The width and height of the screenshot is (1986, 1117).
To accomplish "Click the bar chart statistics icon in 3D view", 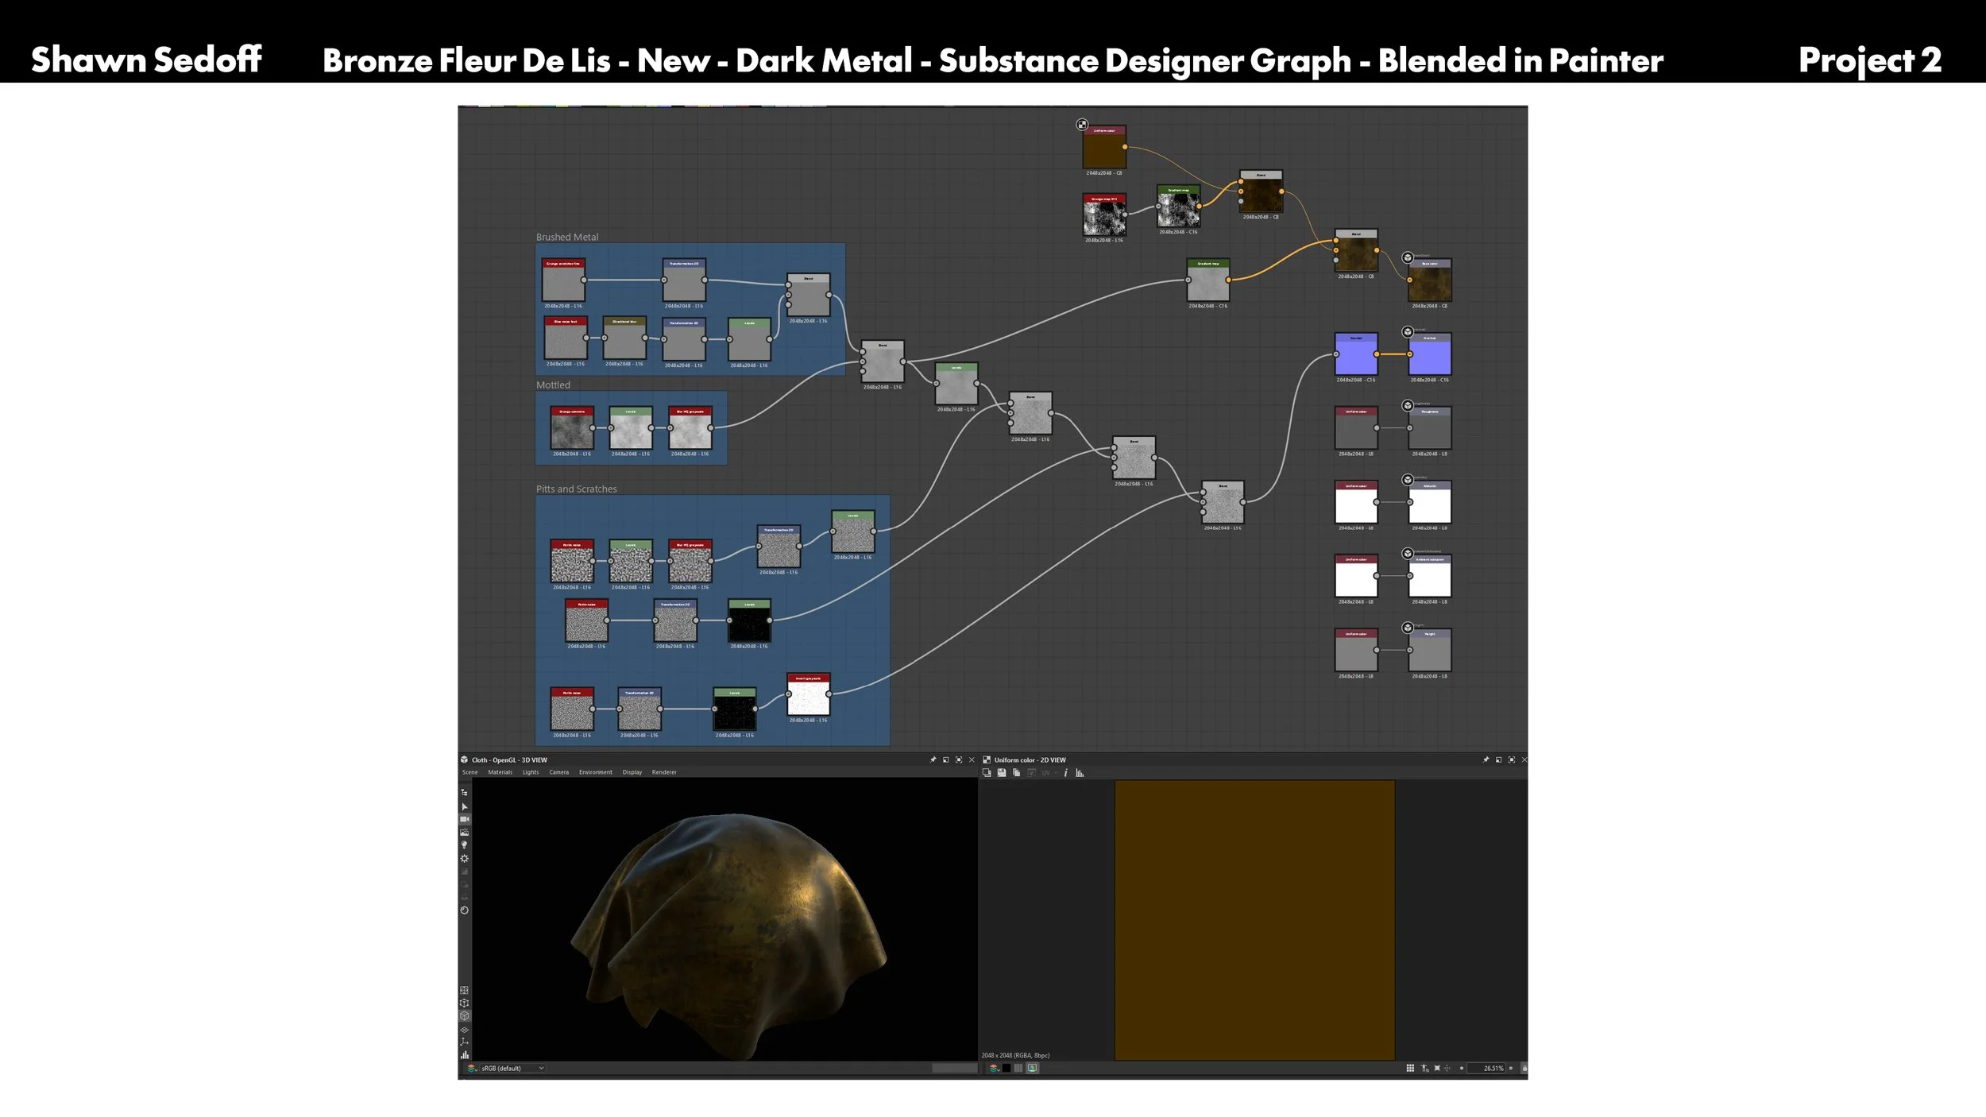I will pos(465,1055).
